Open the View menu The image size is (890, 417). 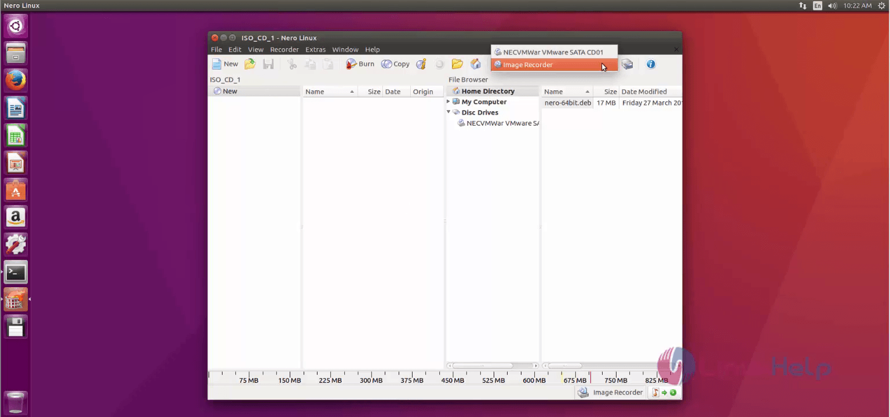pos(256,50)
